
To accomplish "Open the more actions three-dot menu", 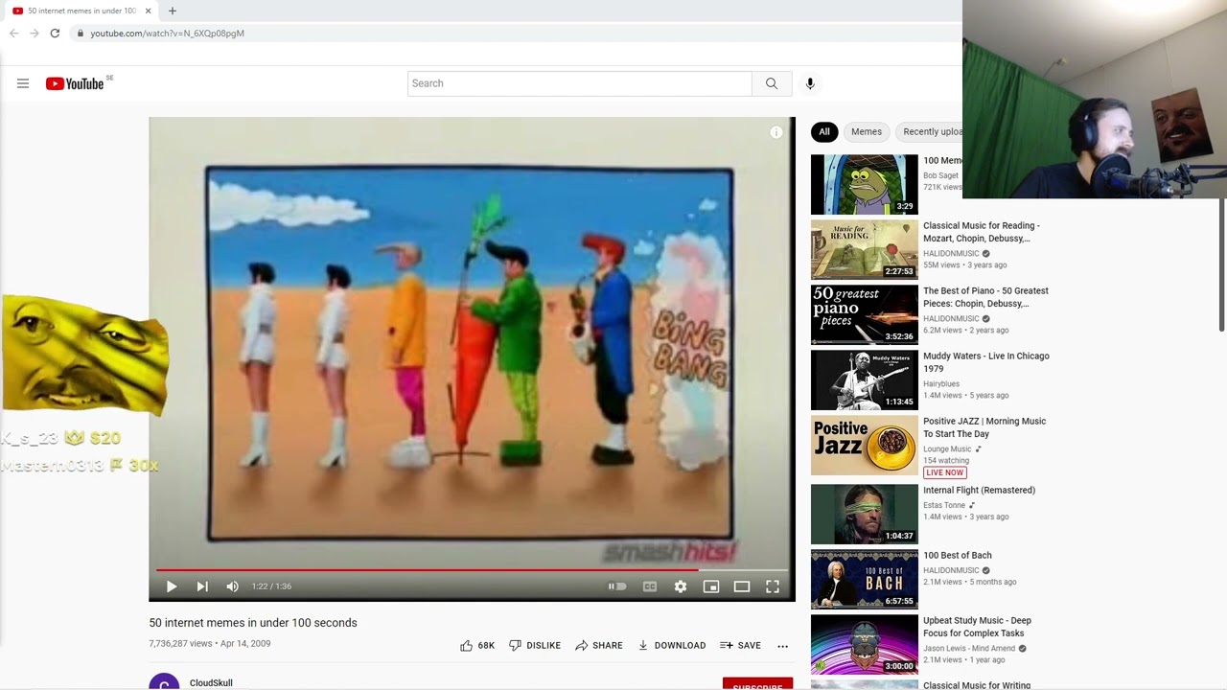I will click(x=783, y=646).
